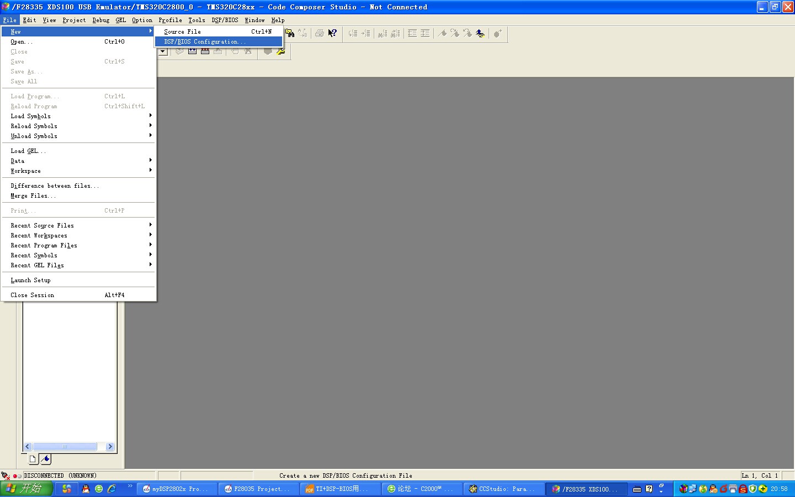Viewport: 795px width, 497px height.
Task: Select DSP/BIOS Configuration from New submenu
Action: [x=219, y=41]
